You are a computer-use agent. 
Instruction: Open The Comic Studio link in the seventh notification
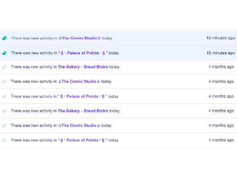point(79,126)
